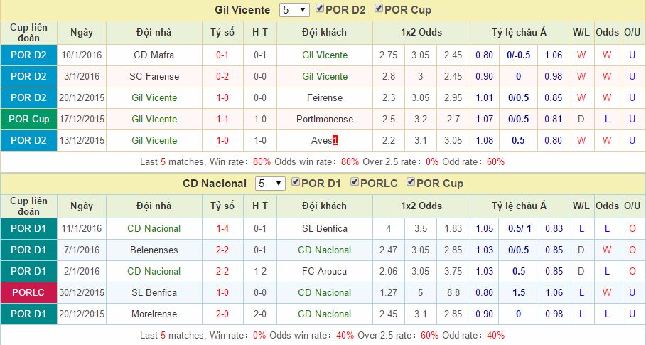The height and width of the screenshot is (345, 646).
Task: Toggle POR Cup checkbox in CD Nacional section
Action: tap(411, 183)
